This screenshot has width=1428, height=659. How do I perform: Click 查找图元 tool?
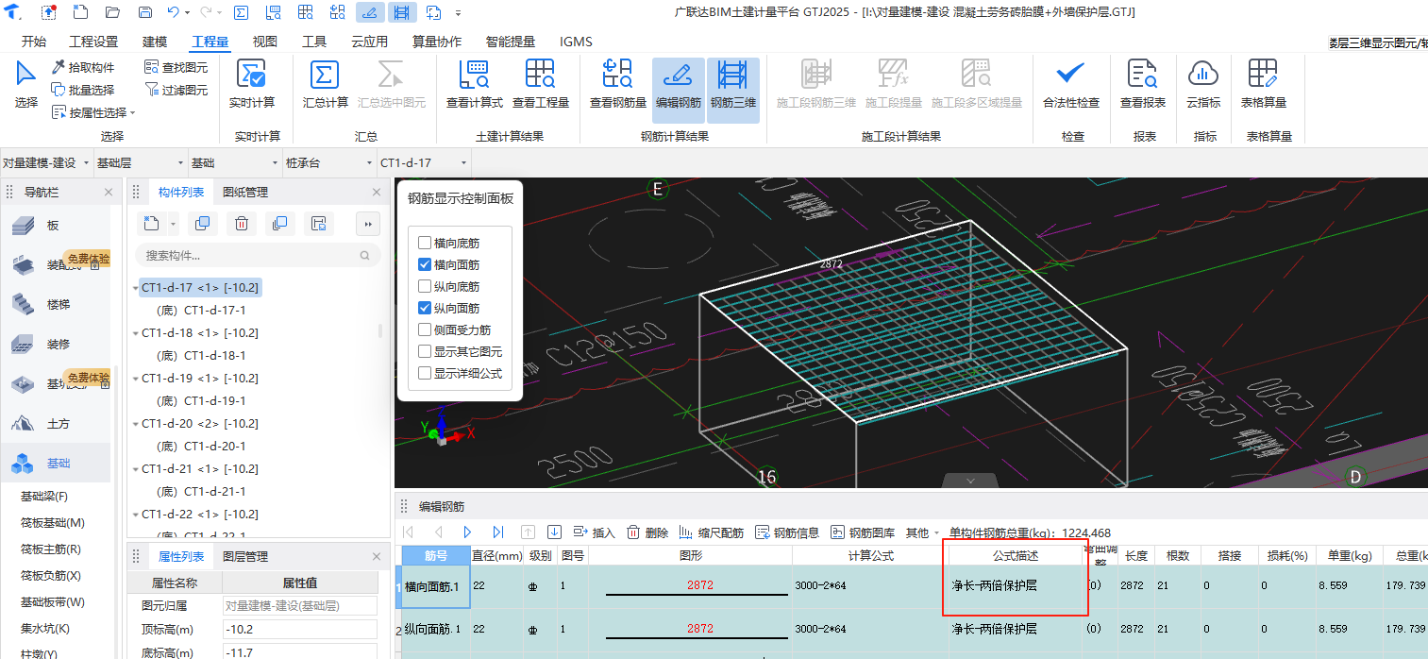176,67
